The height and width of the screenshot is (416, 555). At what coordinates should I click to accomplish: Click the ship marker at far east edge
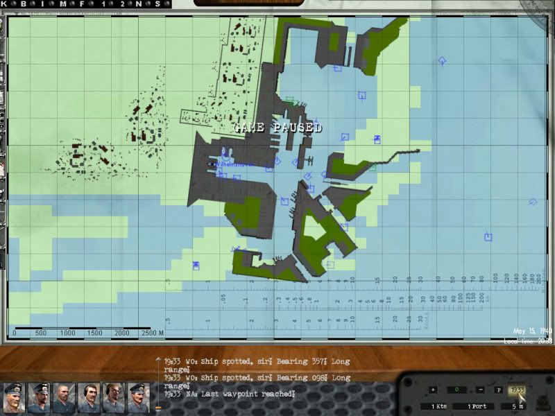[533, 202]
